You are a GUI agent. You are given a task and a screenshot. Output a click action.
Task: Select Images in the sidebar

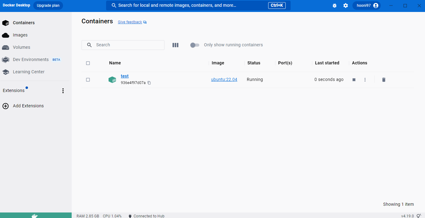20,35
